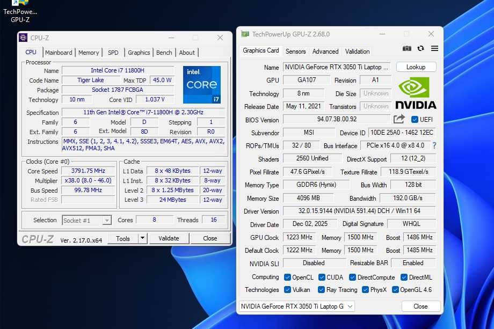This screenshot has width=494, height=329.
Task: Toggle the DirectML checkbox
Action: tap(404, 277)
